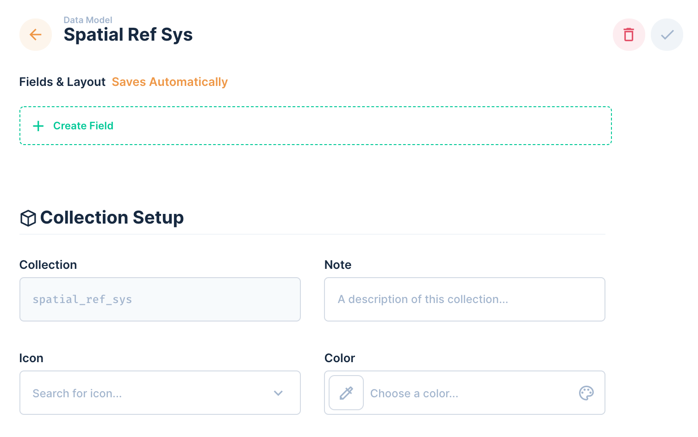Select the 'Fields & Layout' section heading

62,82
